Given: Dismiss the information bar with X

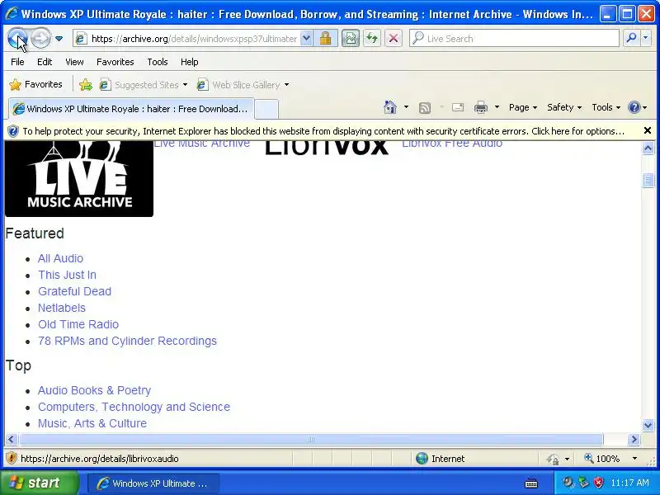Looking at the screenshot, I should point(648,130).
